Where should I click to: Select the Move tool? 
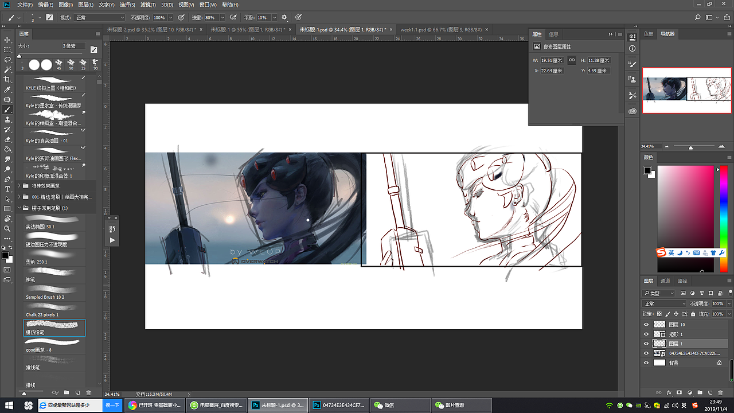[7, 40]
